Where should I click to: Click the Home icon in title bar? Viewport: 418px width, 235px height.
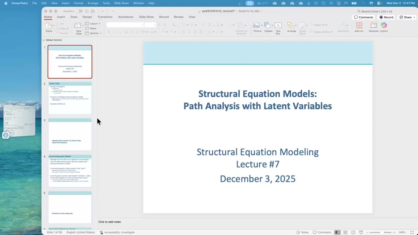point(87,11)
